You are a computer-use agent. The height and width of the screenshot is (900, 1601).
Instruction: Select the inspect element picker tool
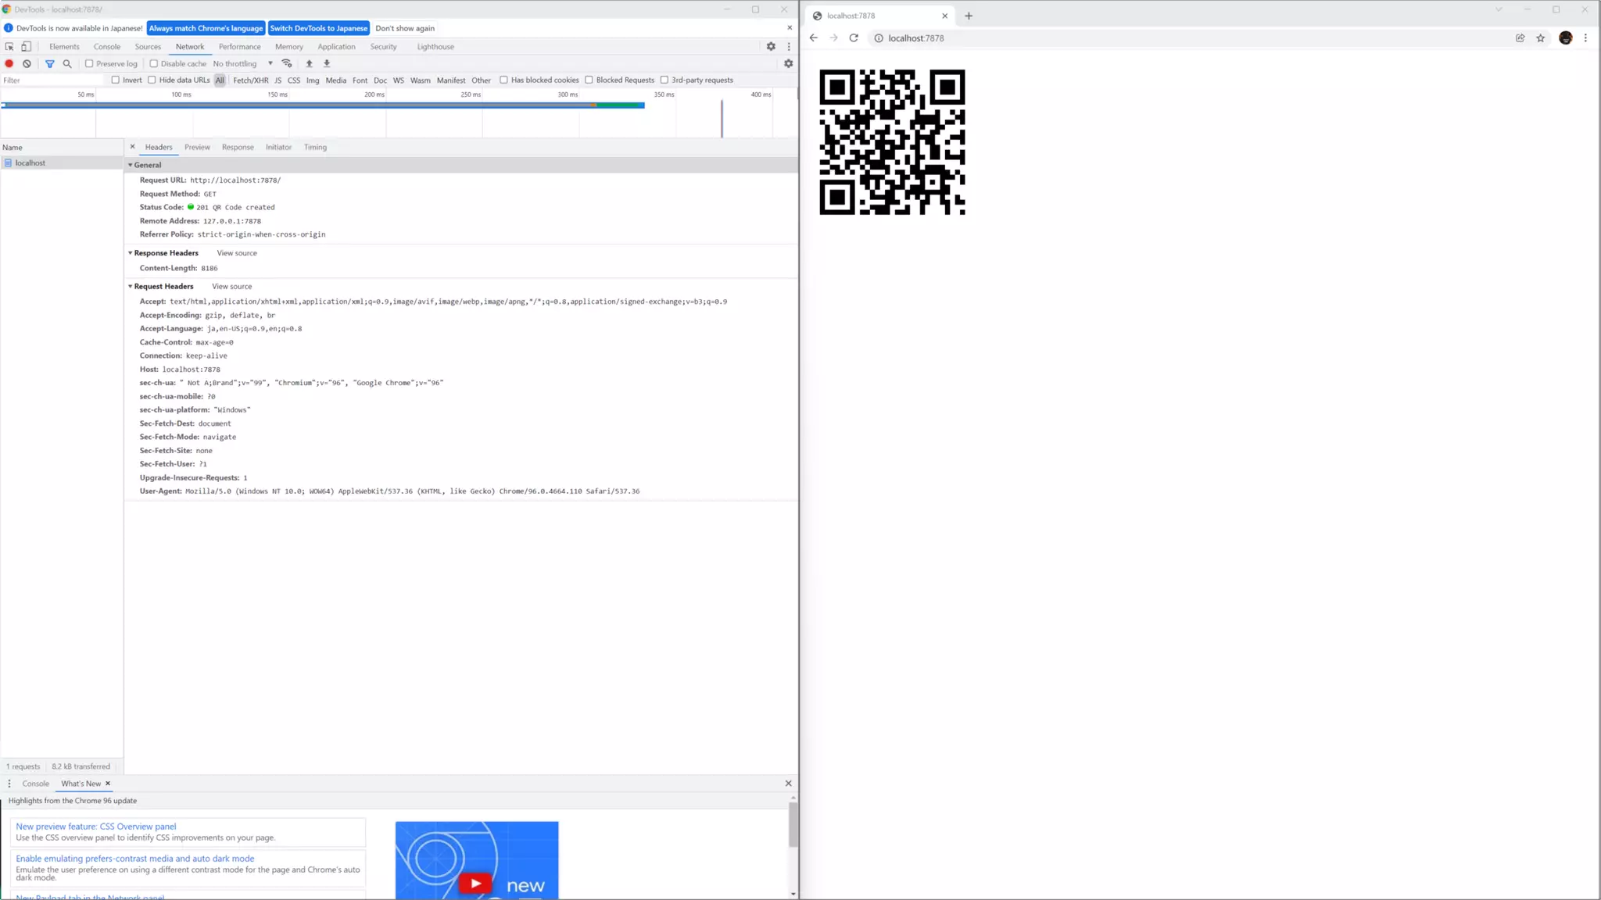[9, 46]
